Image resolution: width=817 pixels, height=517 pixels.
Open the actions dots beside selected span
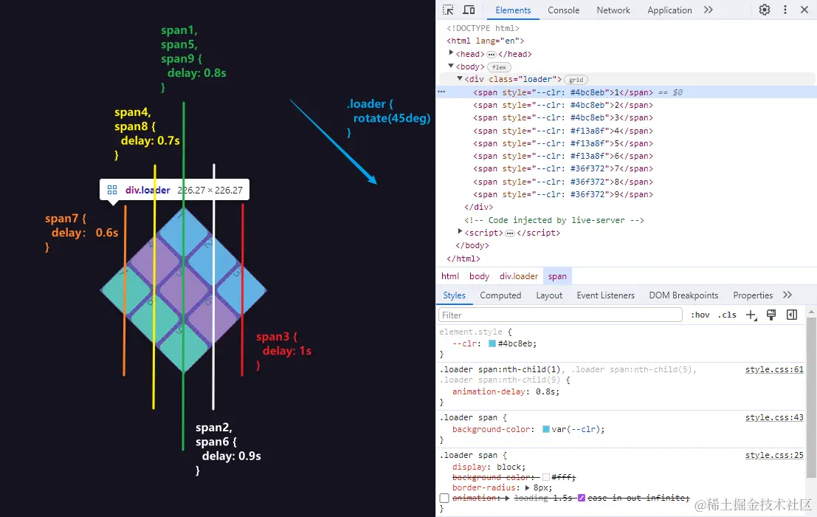(x=441, y=92)
